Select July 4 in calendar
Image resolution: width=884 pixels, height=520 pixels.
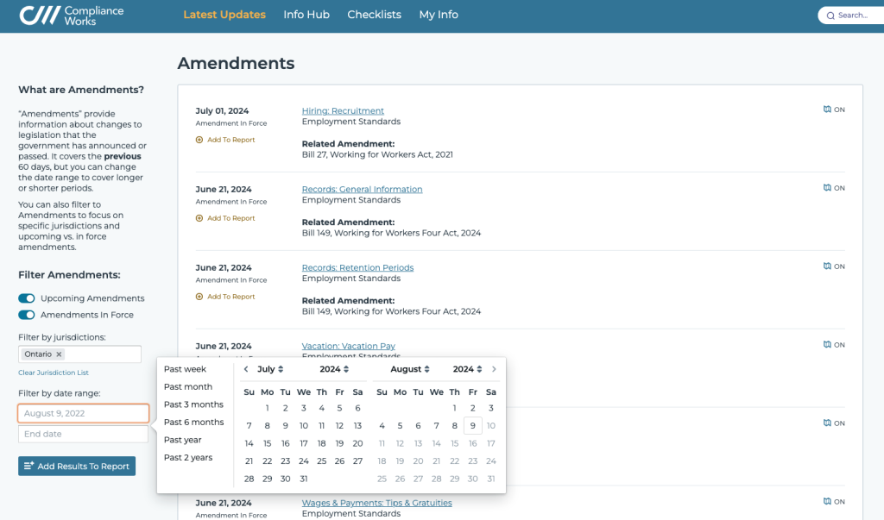(x=321, y=408)
